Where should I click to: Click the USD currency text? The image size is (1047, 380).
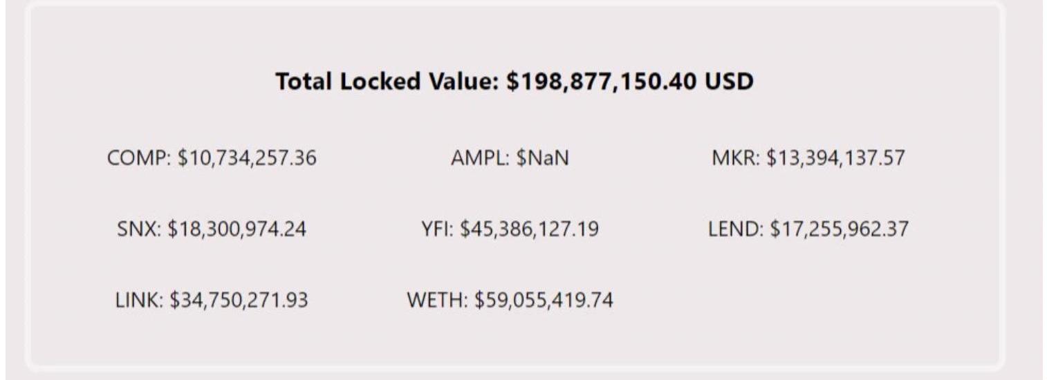tap(729, 82)
